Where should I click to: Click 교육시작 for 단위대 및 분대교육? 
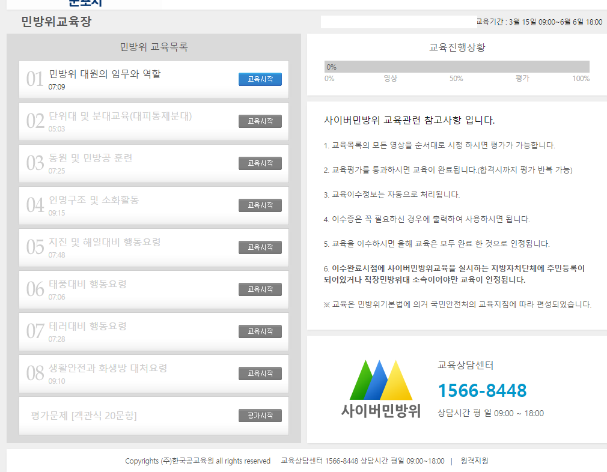pyautogui.click(x=260, y=121)
